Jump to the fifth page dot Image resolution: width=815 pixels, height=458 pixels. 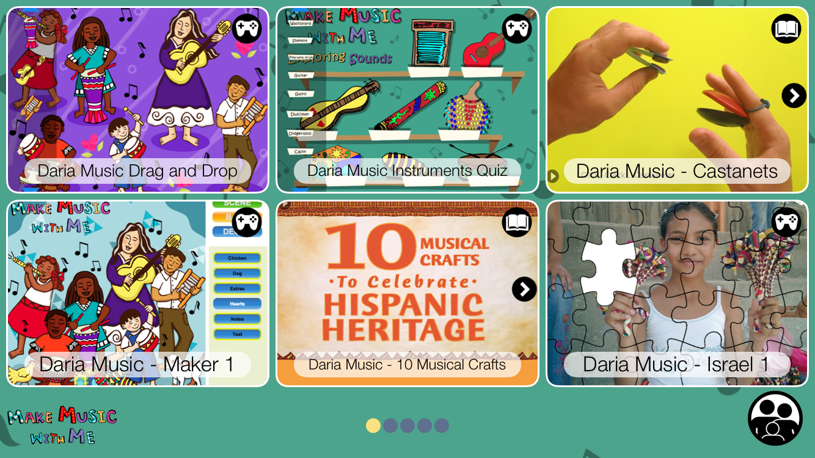pos(442,426)
